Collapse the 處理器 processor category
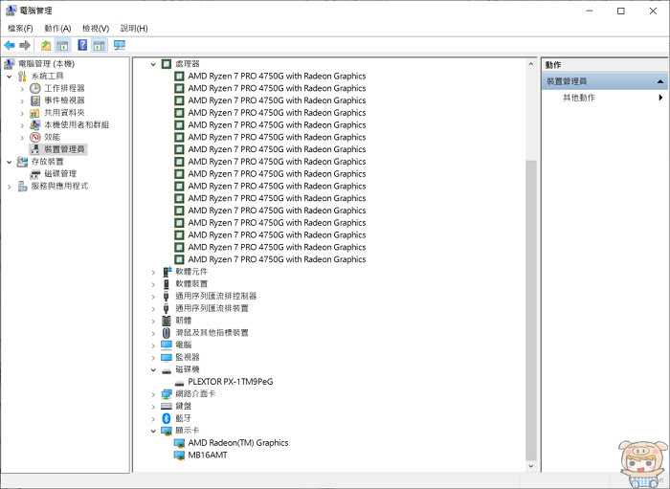 153,64
